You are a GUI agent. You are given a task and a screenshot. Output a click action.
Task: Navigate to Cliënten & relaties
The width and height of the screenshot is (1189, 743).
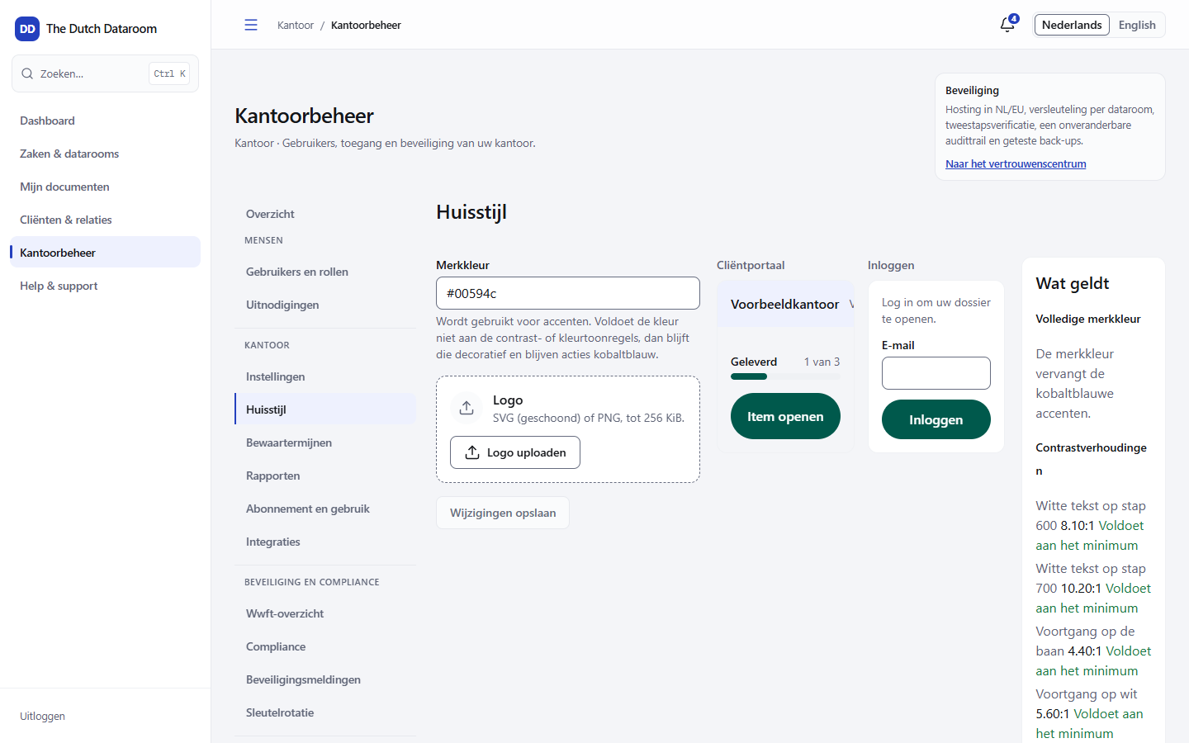tap(106, 220)
